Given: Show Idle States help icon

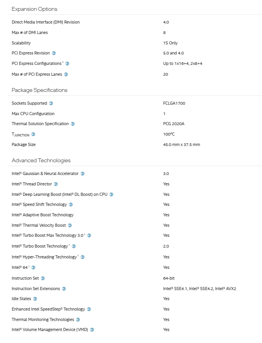Looking at the screenshot, I should (35, 299).
